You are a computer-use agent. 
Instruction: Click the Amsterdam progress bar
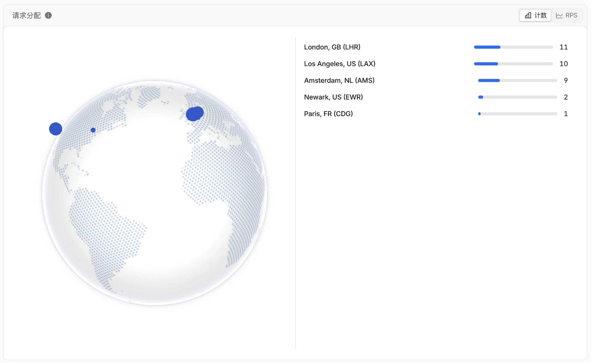point(517,80)
